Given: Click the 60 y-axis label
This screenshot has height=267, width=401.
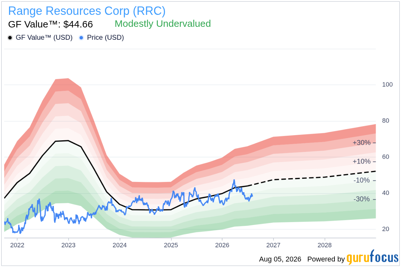Looking at the screenshot, I should coord(386,157).
